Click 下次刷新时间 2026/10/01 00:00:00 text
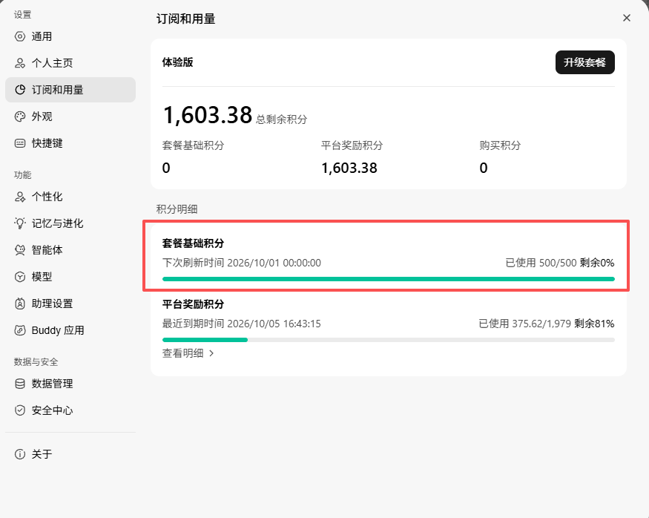Image resolution: width=649 pixels, height=518 pixels. [x=242, y=263]
